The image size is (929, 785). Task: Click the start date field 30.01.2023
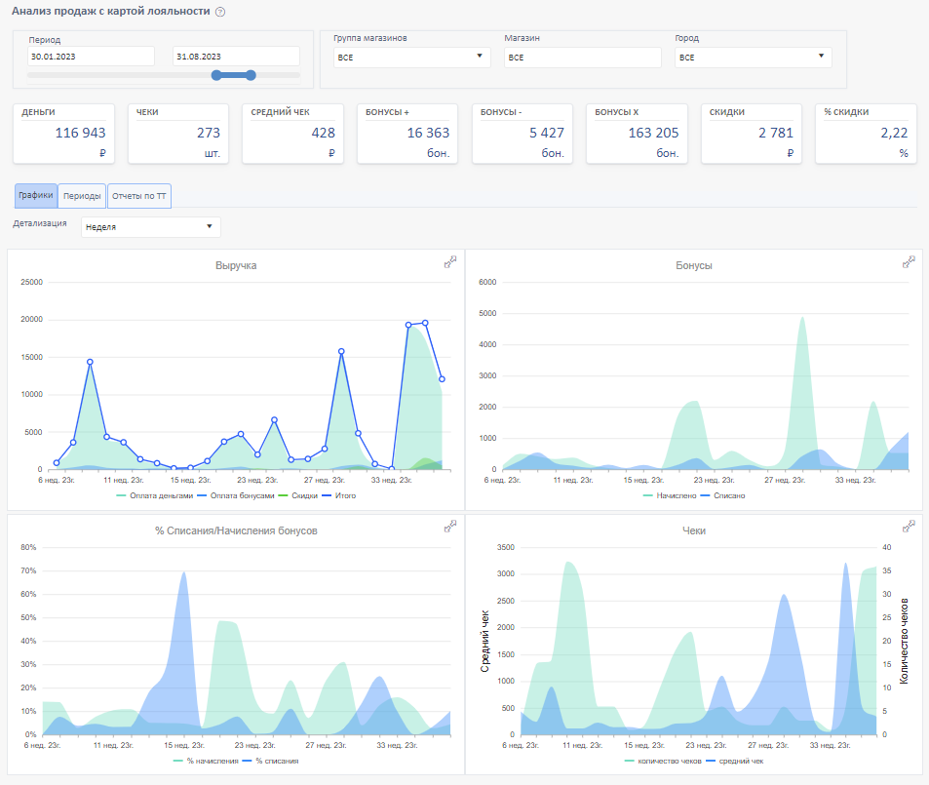[91, 58]
